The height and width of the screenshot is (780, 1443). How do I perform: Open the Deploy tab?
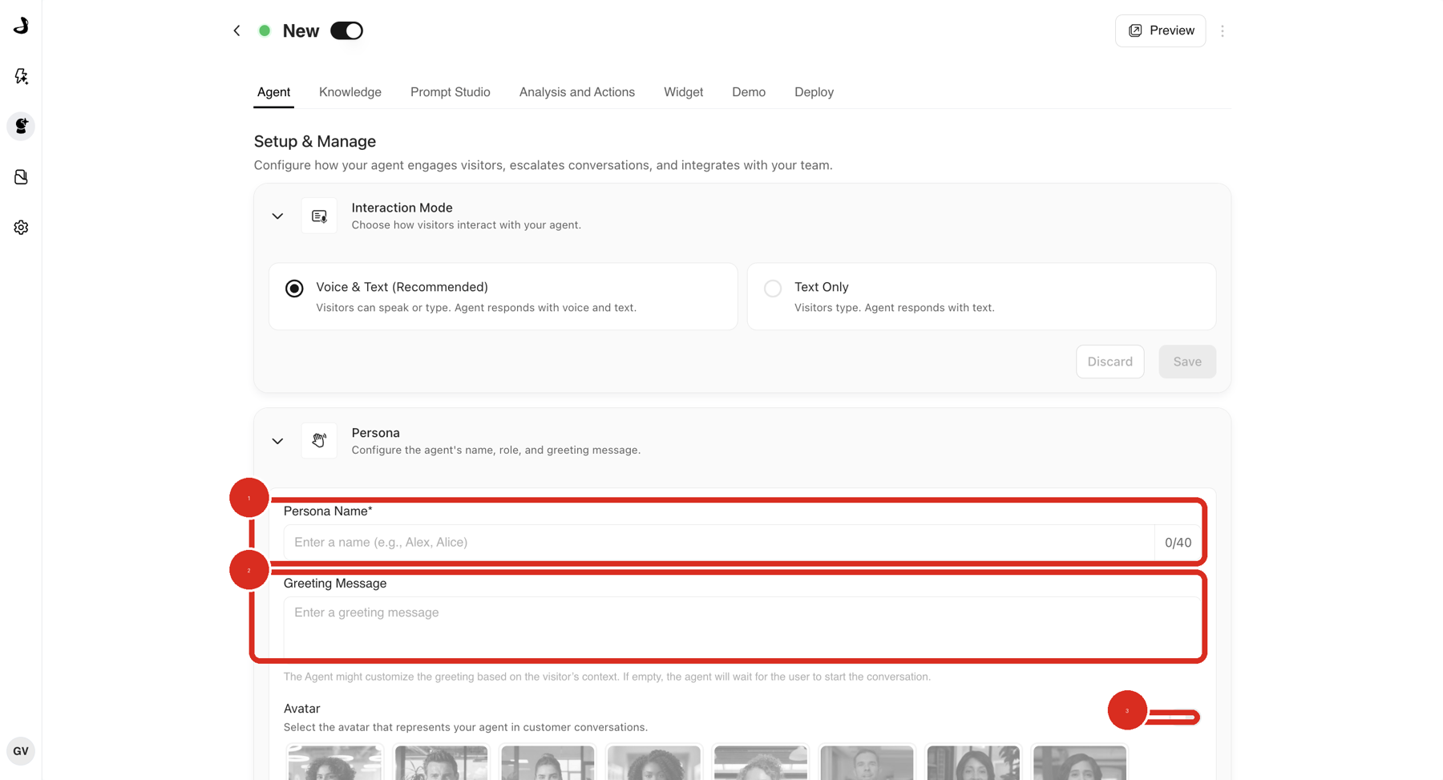coord(814,92)
